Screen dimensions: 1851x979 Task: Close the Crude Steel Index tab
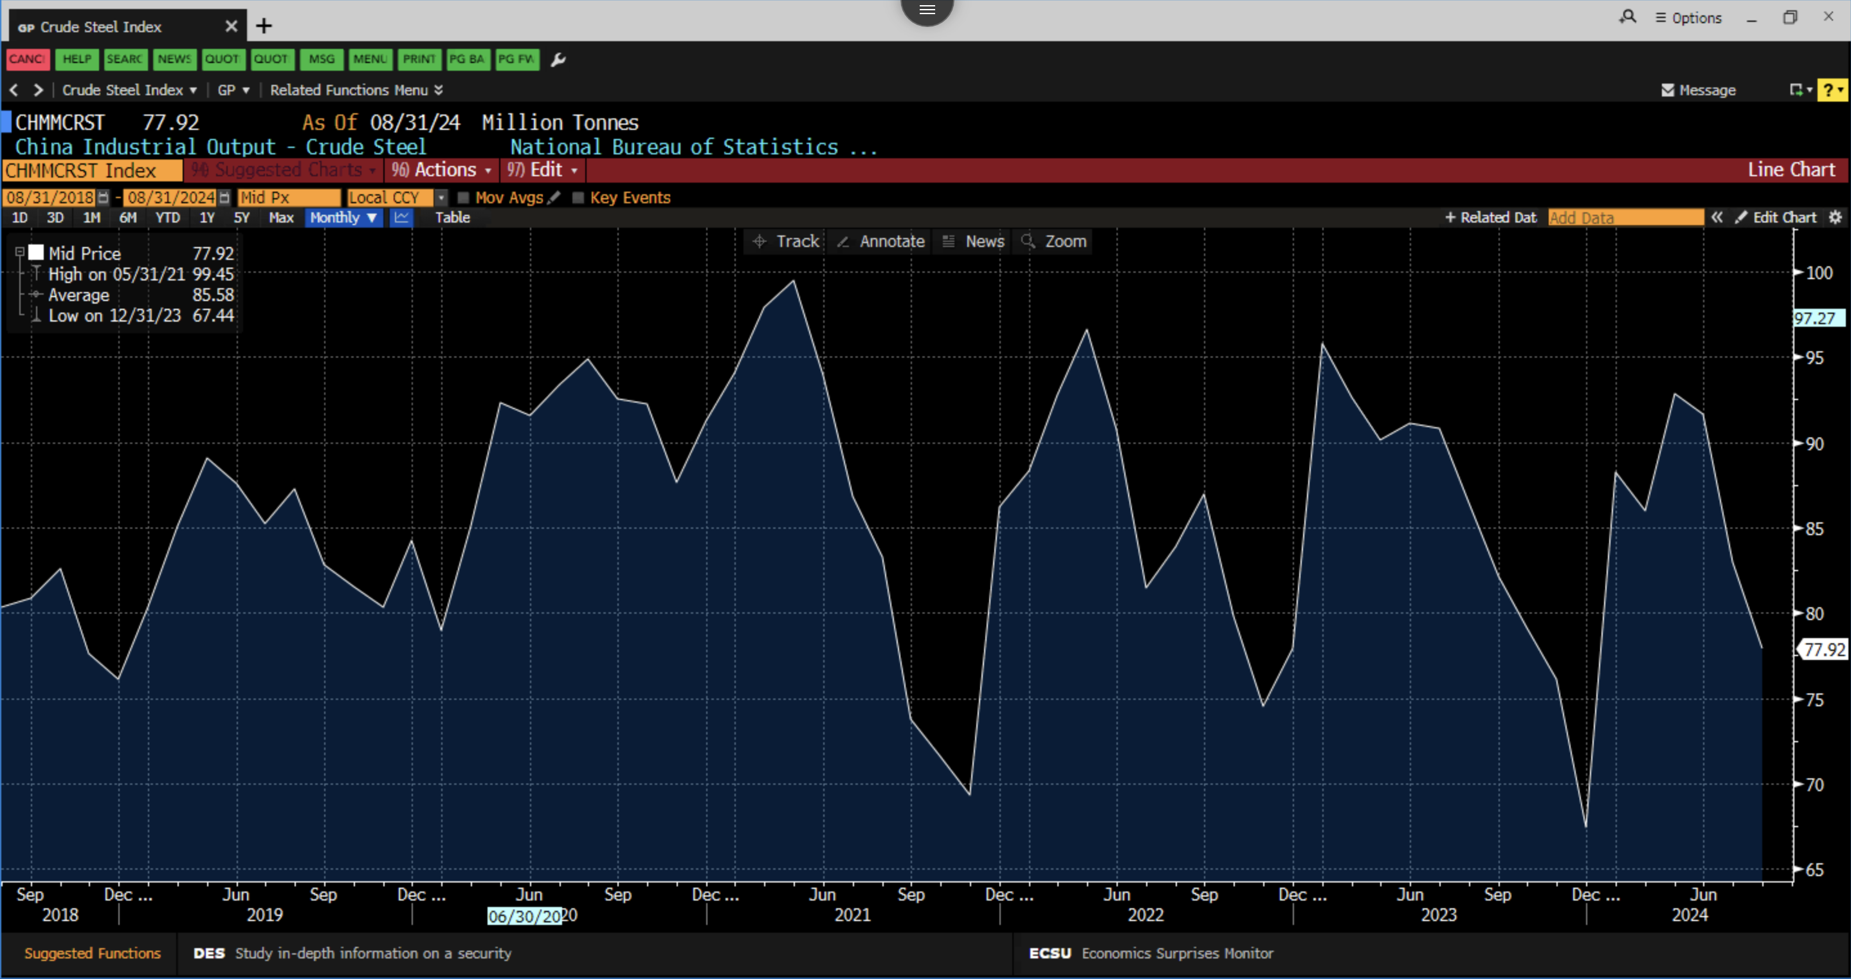click(231, 26)
